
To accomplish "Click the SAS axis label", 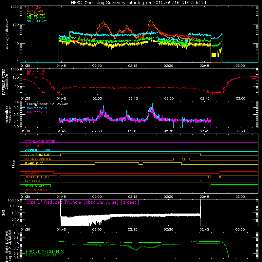I will click(4, 213).
